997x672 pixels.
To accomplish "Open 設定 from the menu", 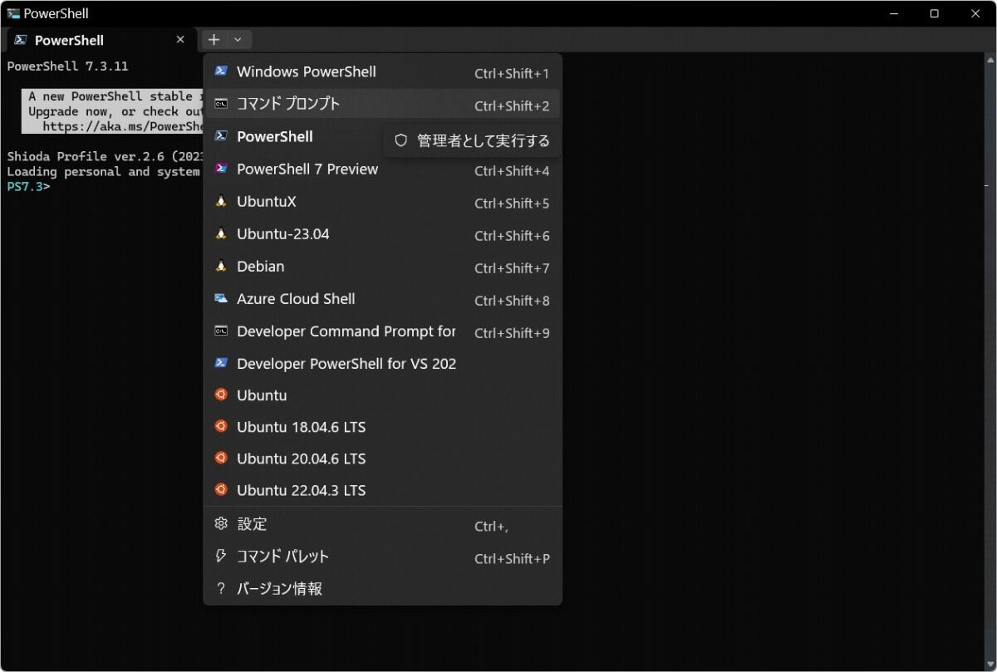I will [382, 525].
